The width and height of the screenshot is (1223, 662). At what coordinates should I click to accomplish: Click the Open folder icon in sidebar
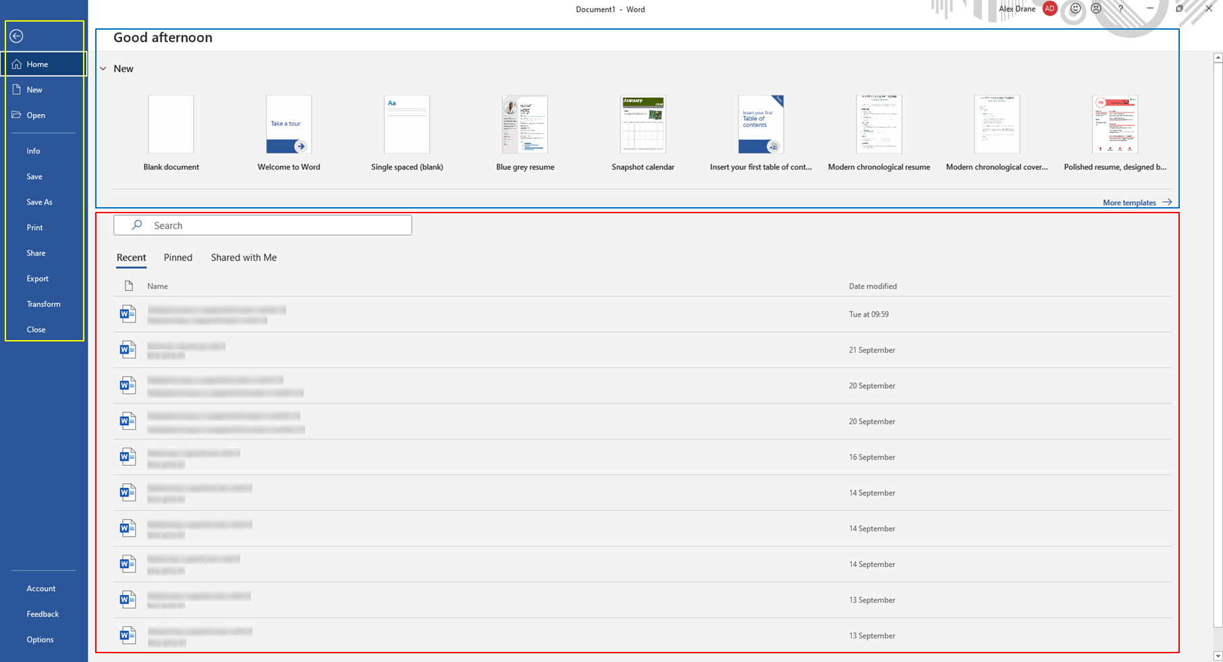point(17,115)
